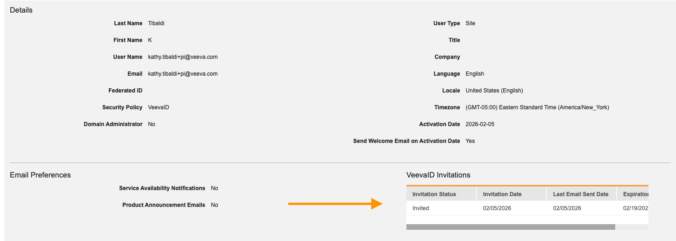Click the Email Preferences section heading

click(40, 175)
